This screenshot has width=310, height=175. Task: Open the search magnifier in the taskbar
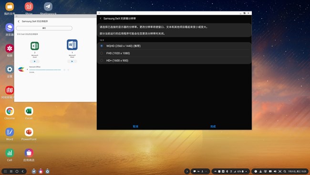click(285, 172)
